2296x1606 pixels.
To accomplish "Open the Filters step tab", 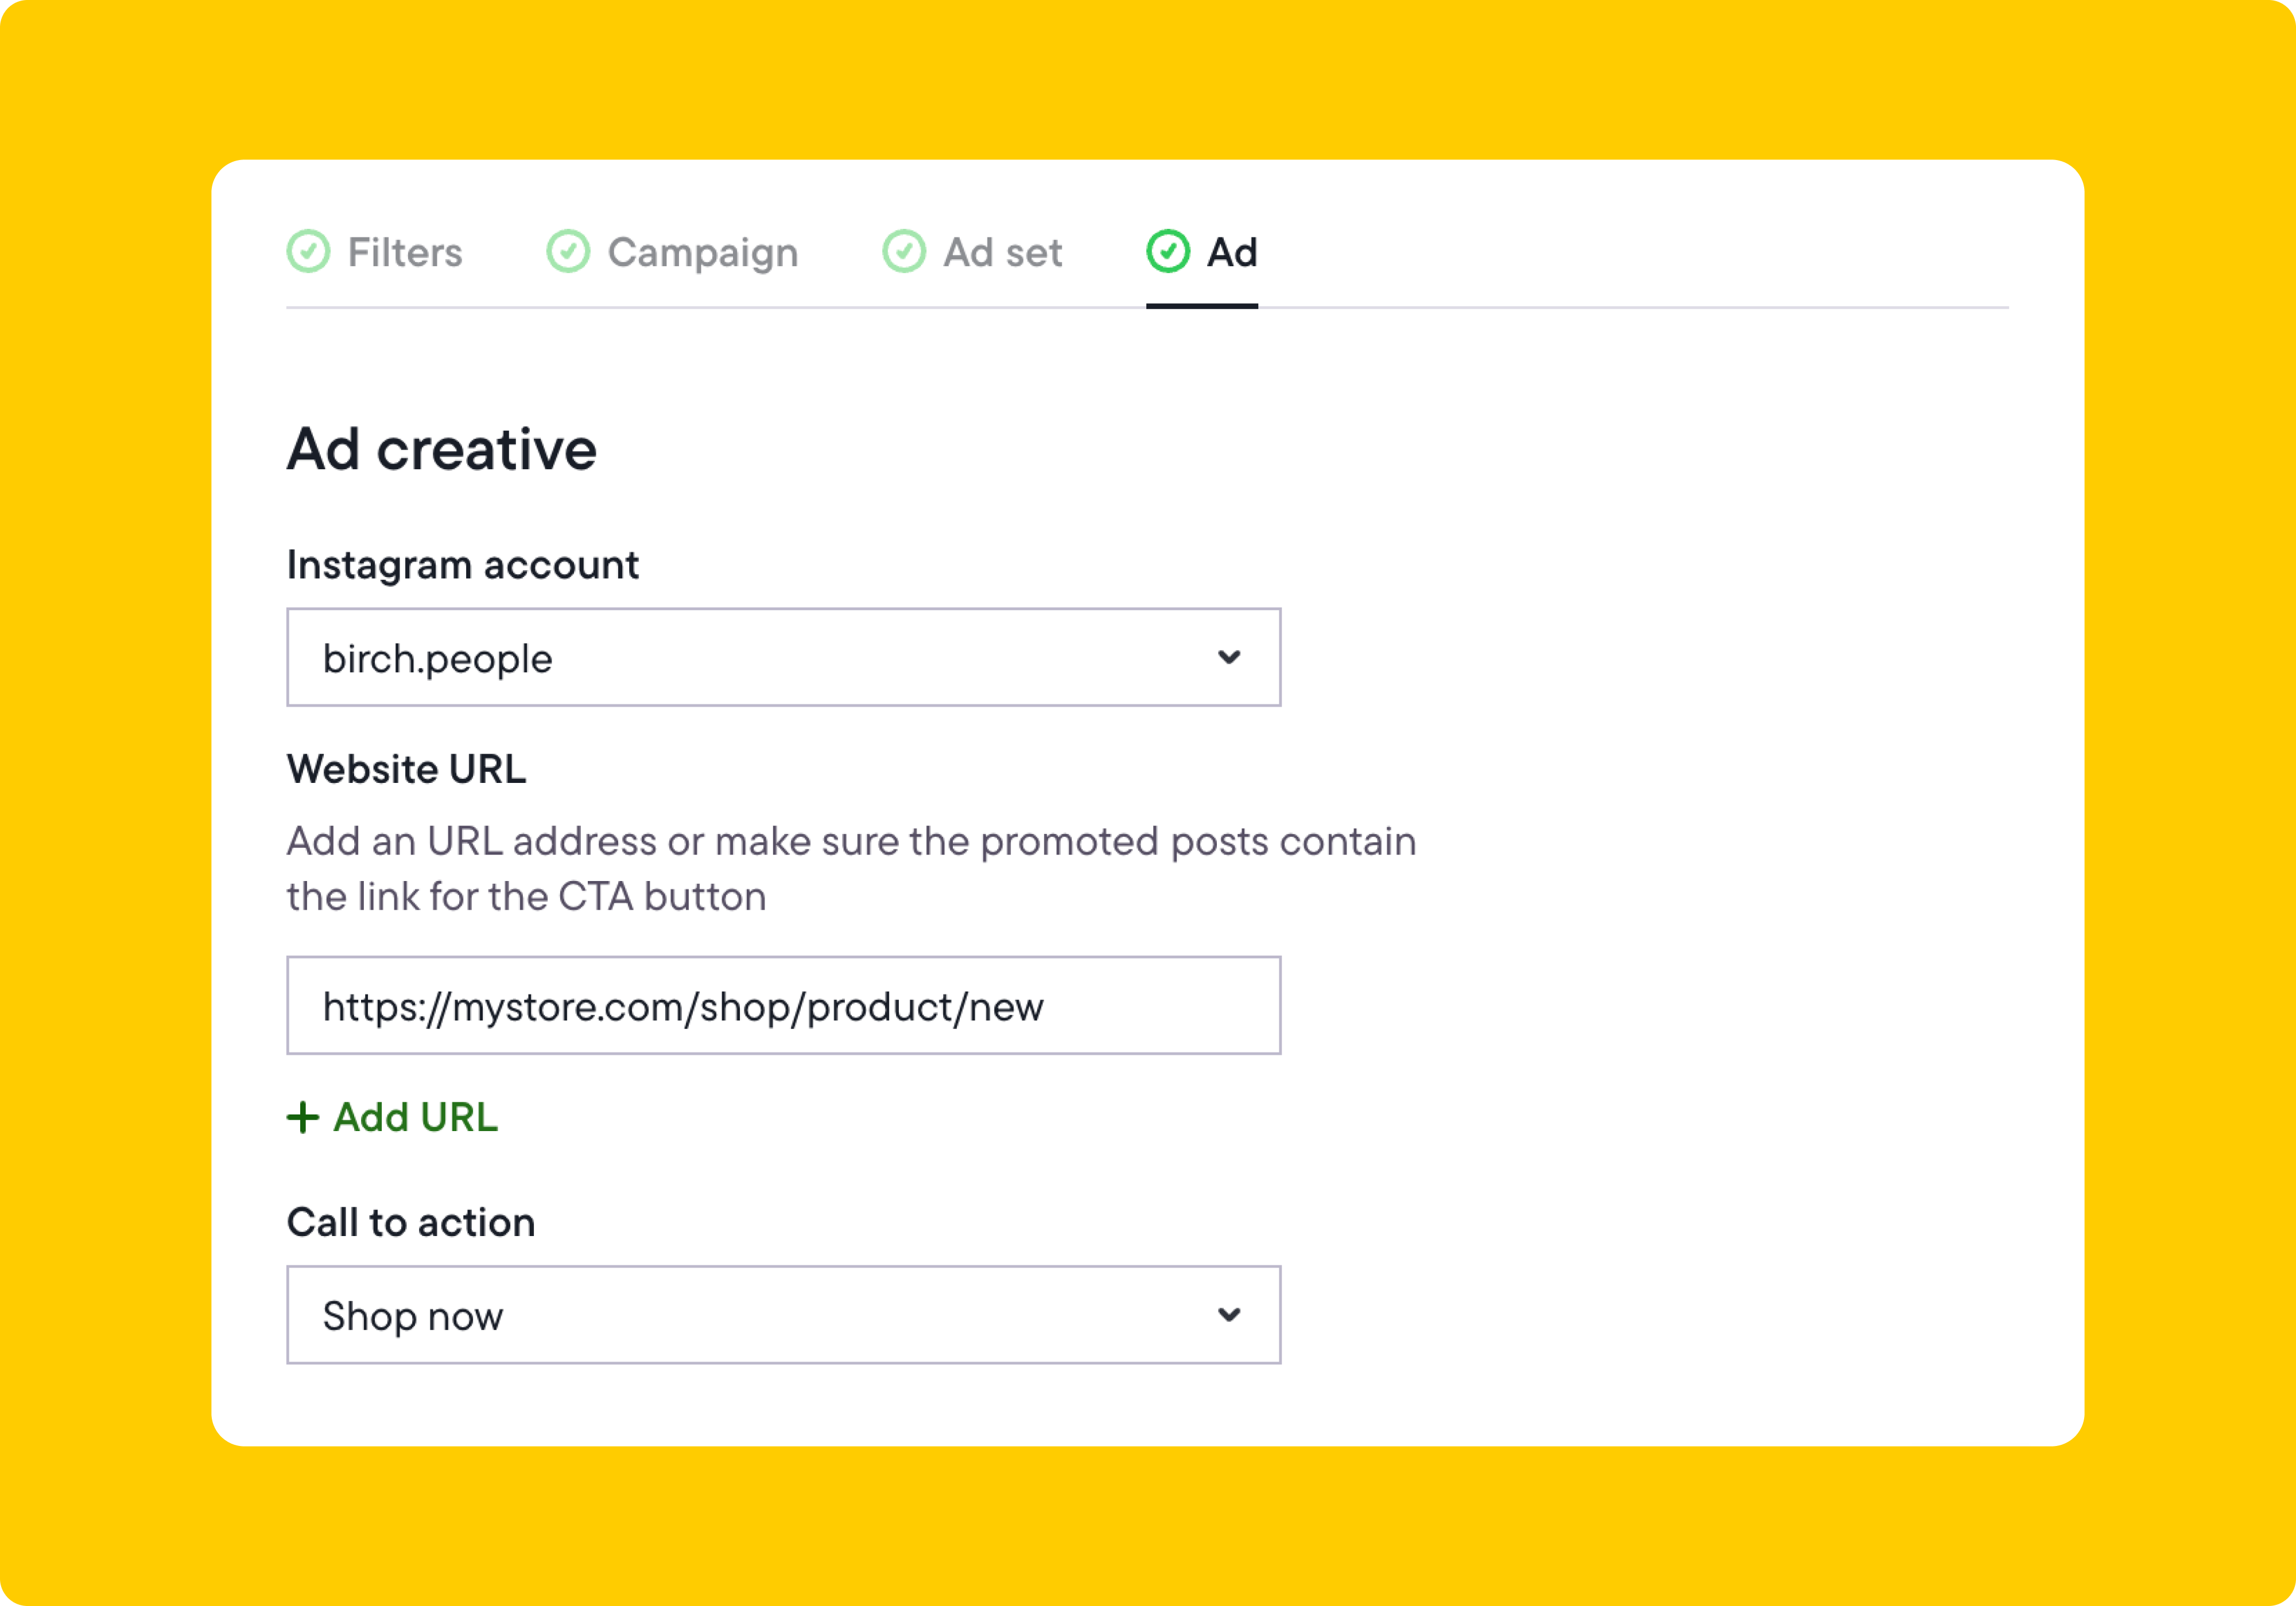I will [x=375, y=252].
